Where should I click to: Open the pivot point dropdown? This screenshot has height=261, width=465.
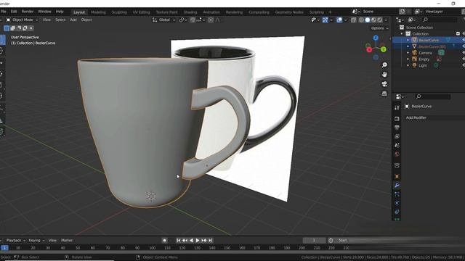pyautogui.click(x=183, y=20)
